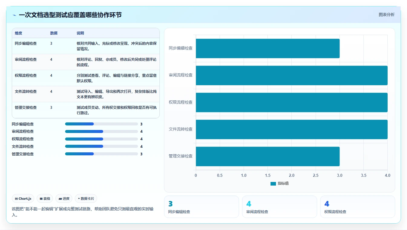Click description starting 测试成员变动
The image size is (407, 230).
[x=117, y=110]
